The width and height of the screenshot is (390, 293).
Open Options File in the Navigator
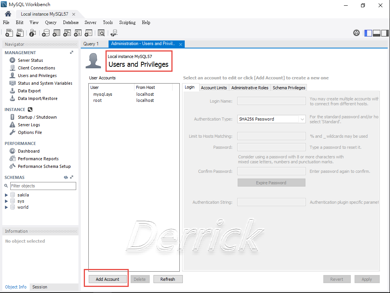[x=30, y=132]
